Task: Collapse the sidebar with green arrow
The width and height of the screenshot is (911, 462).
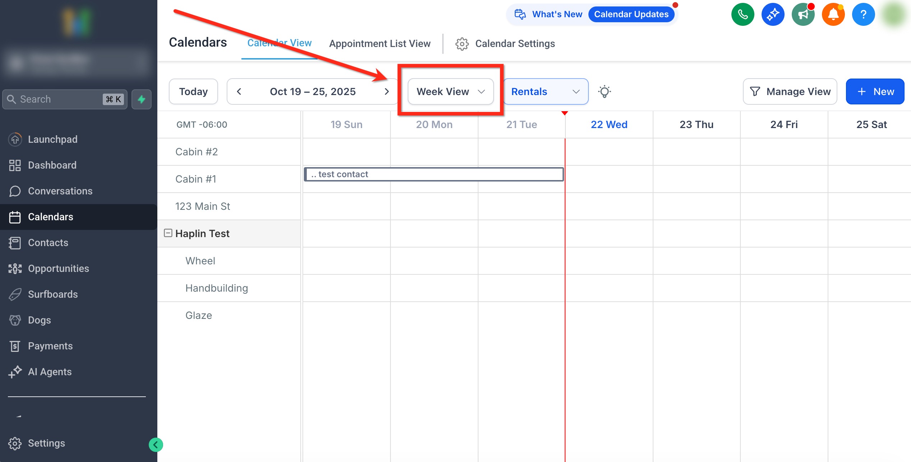Action: click(156, 445)
